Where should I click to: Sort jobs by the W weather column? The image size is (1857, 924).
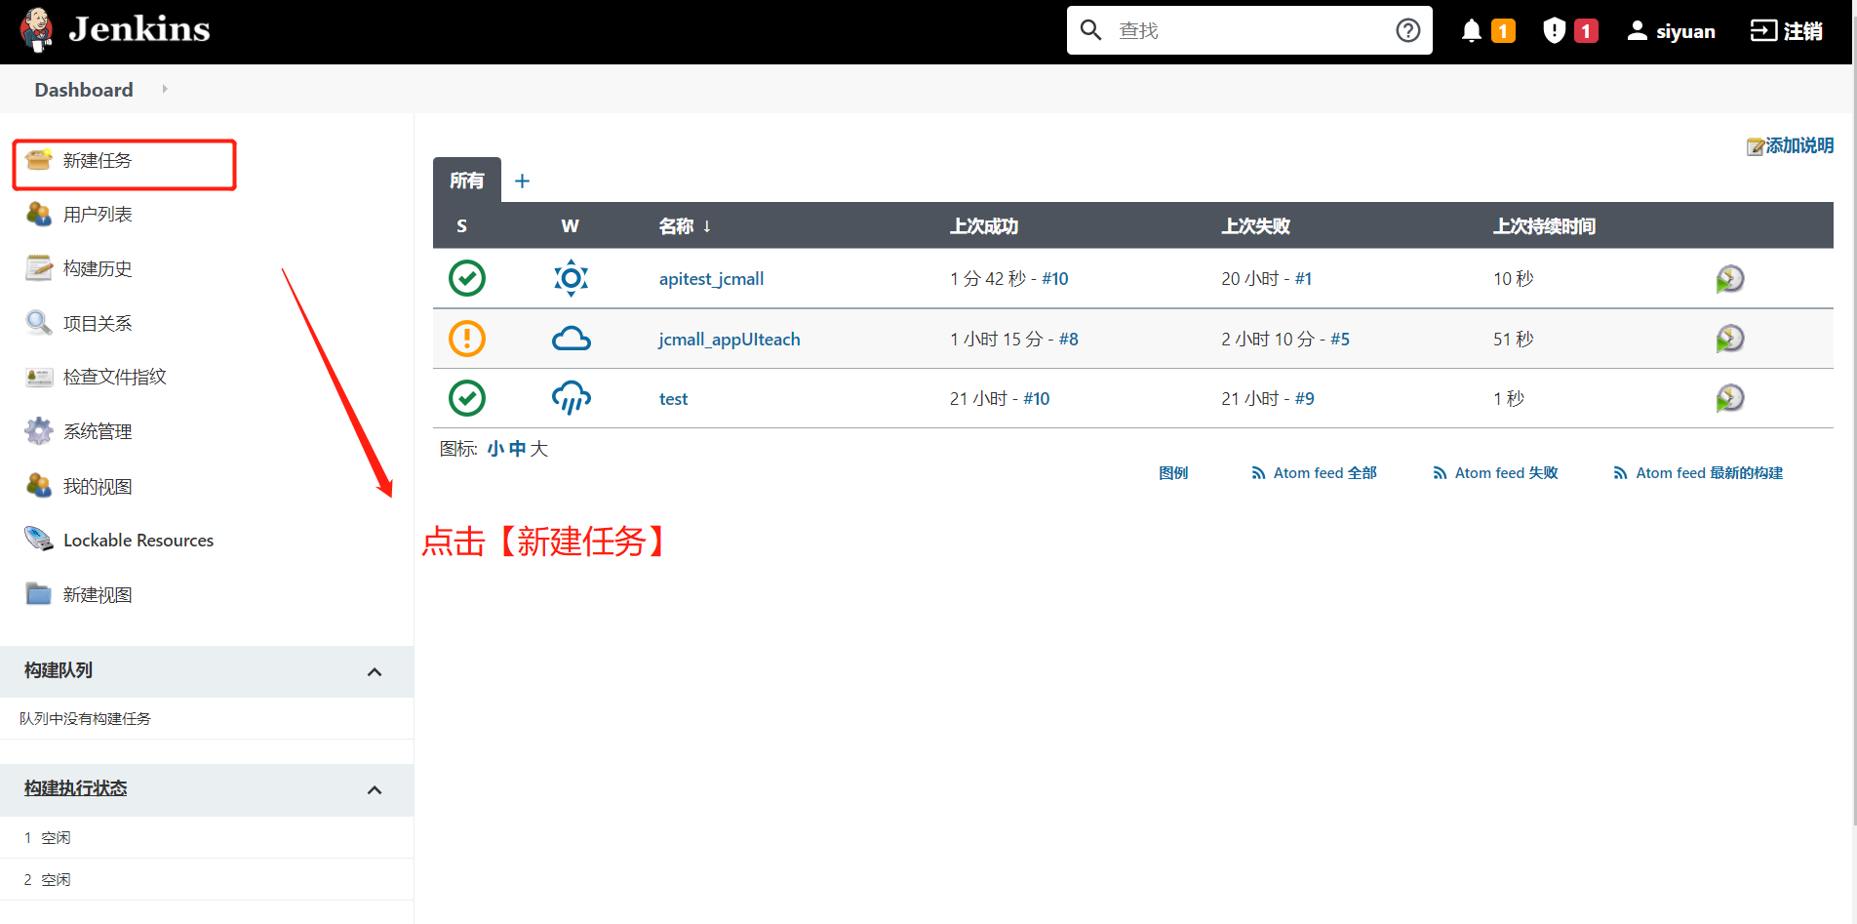[571, 226]
